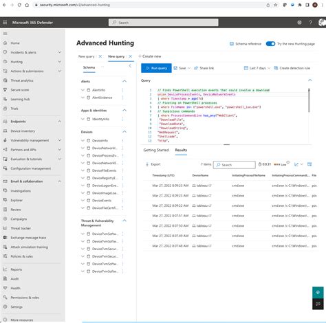Click Create detection rule

point(292,68)
